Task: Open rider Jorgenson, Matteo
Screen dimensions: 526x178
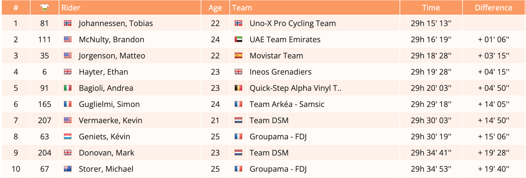Action: point(112,56)
